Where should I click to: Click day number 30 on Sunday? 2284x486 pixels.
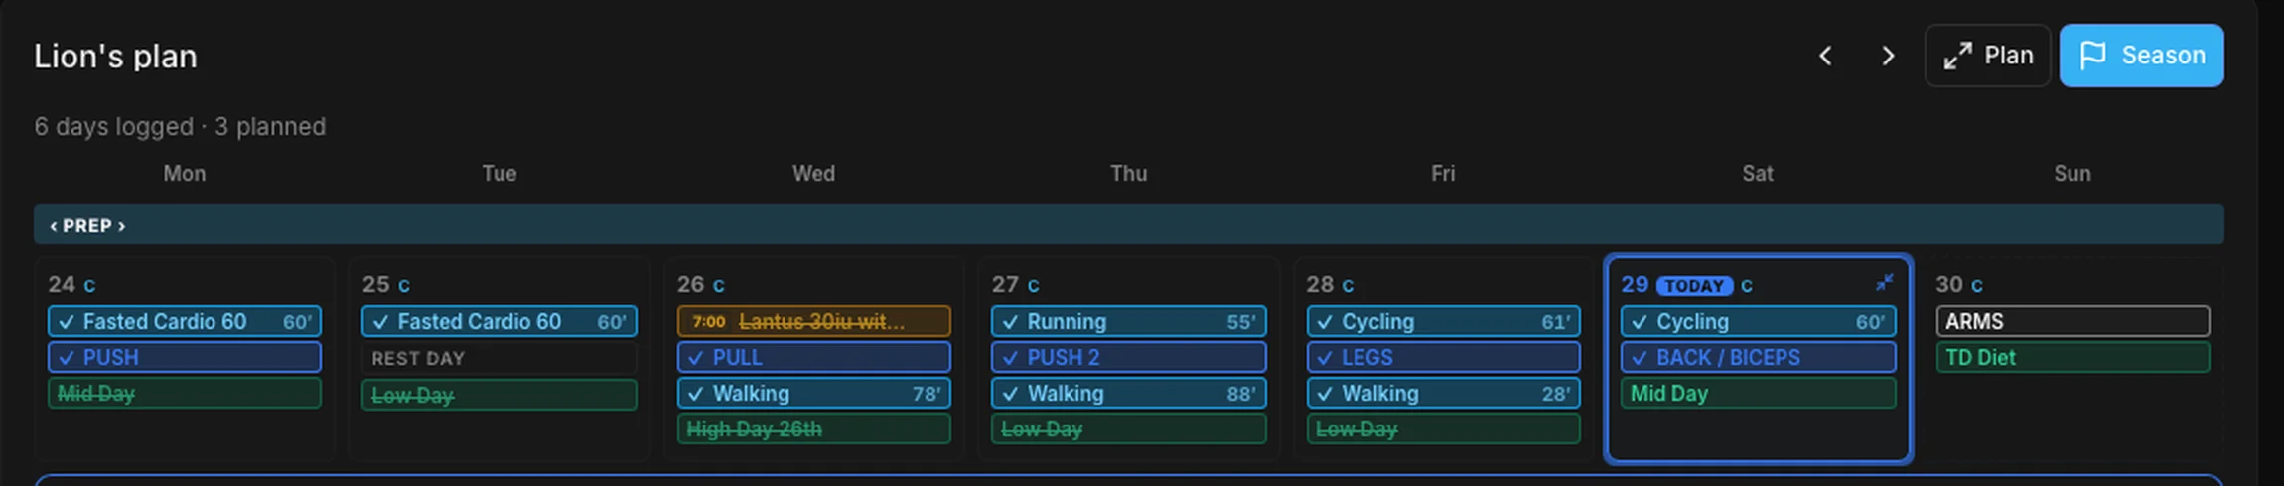pyautogui.click(x=1948, y=284)
